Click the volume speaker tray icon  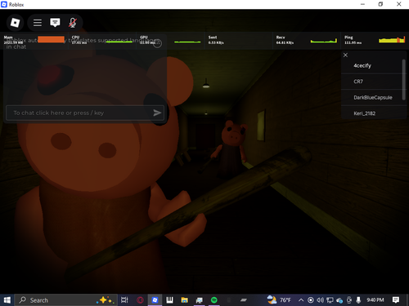320,300
